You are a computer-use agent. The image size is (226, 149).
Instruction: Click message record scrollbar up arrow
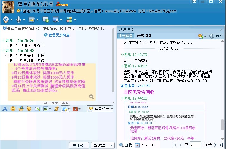pyautogui.click(x=222, y=41)
